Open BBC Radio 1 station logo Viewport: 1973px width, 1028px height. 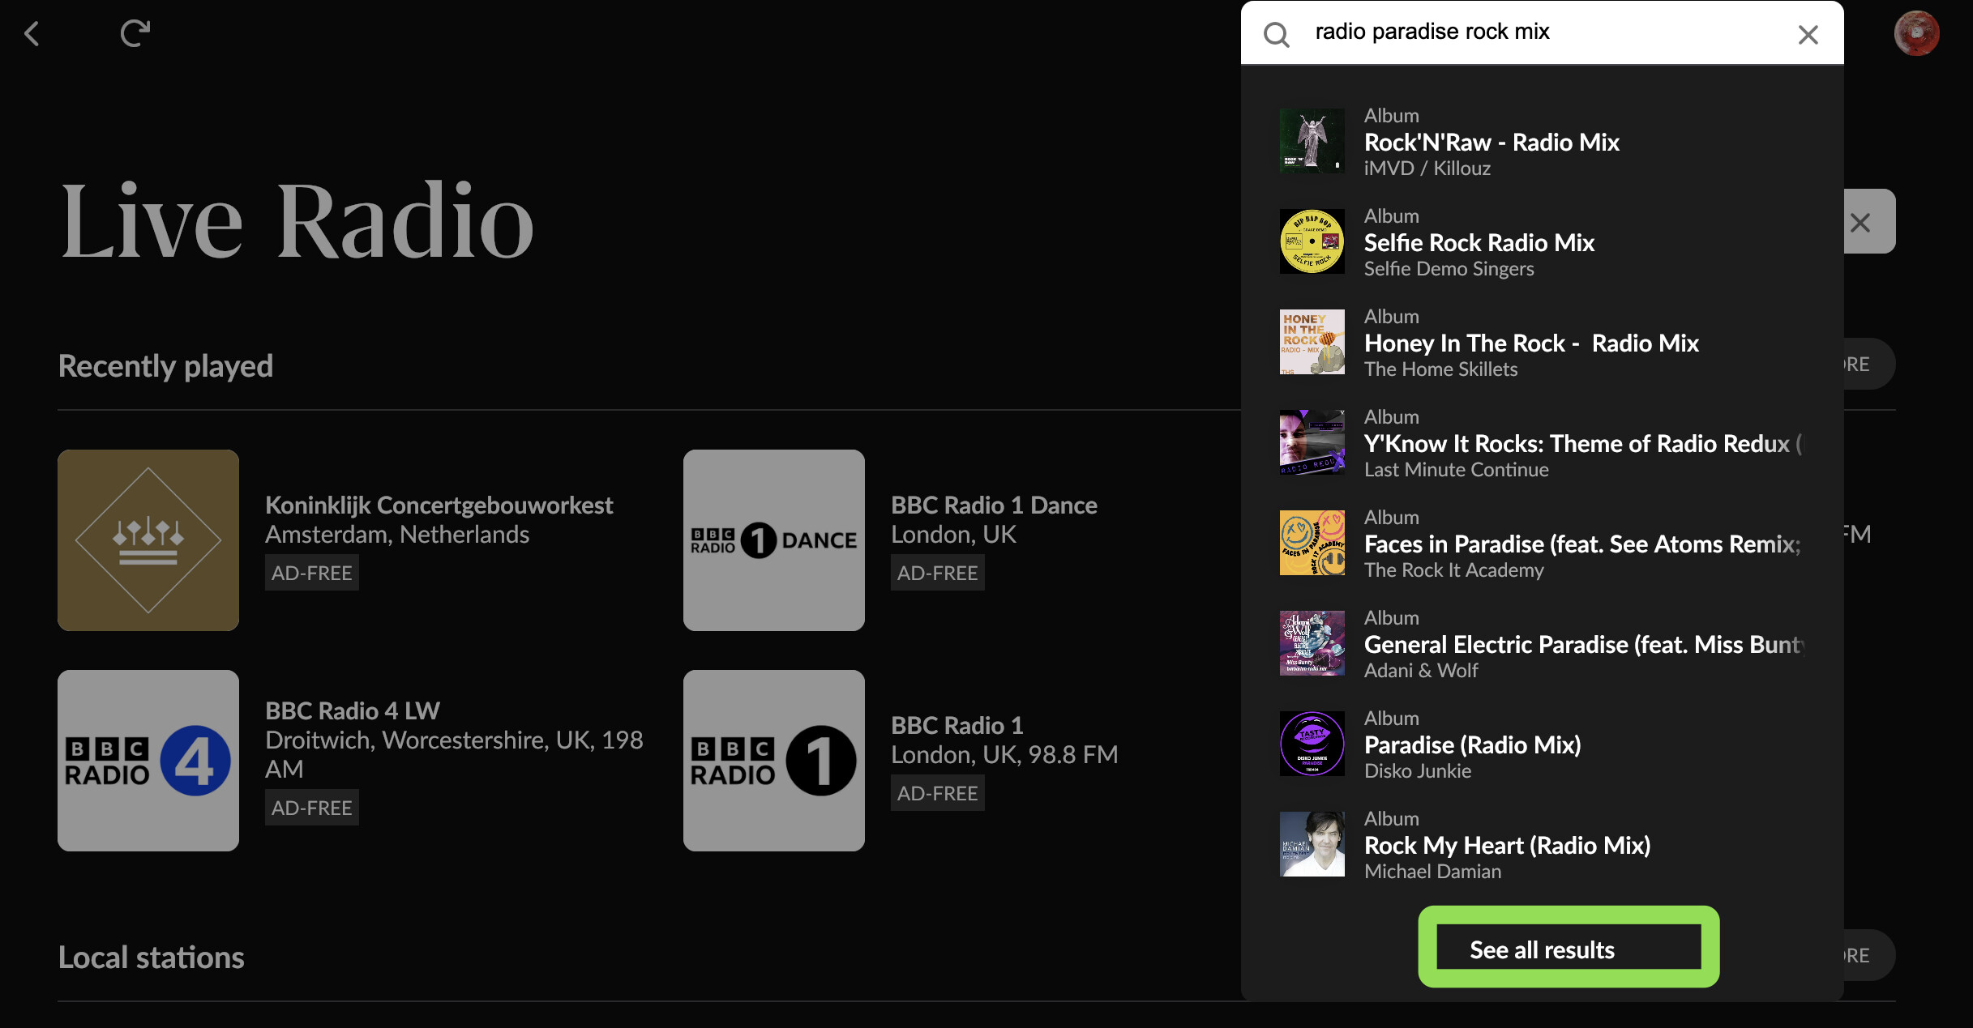click(x=774, y=761)
